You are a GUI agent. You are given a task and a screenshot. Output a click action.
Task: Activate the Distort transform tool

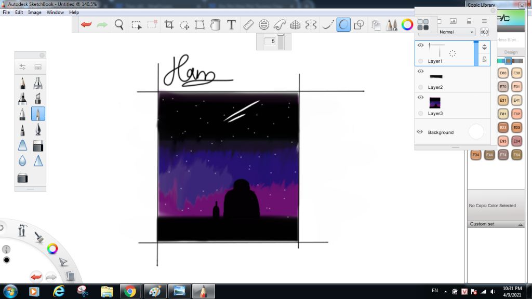coord(200,24)
